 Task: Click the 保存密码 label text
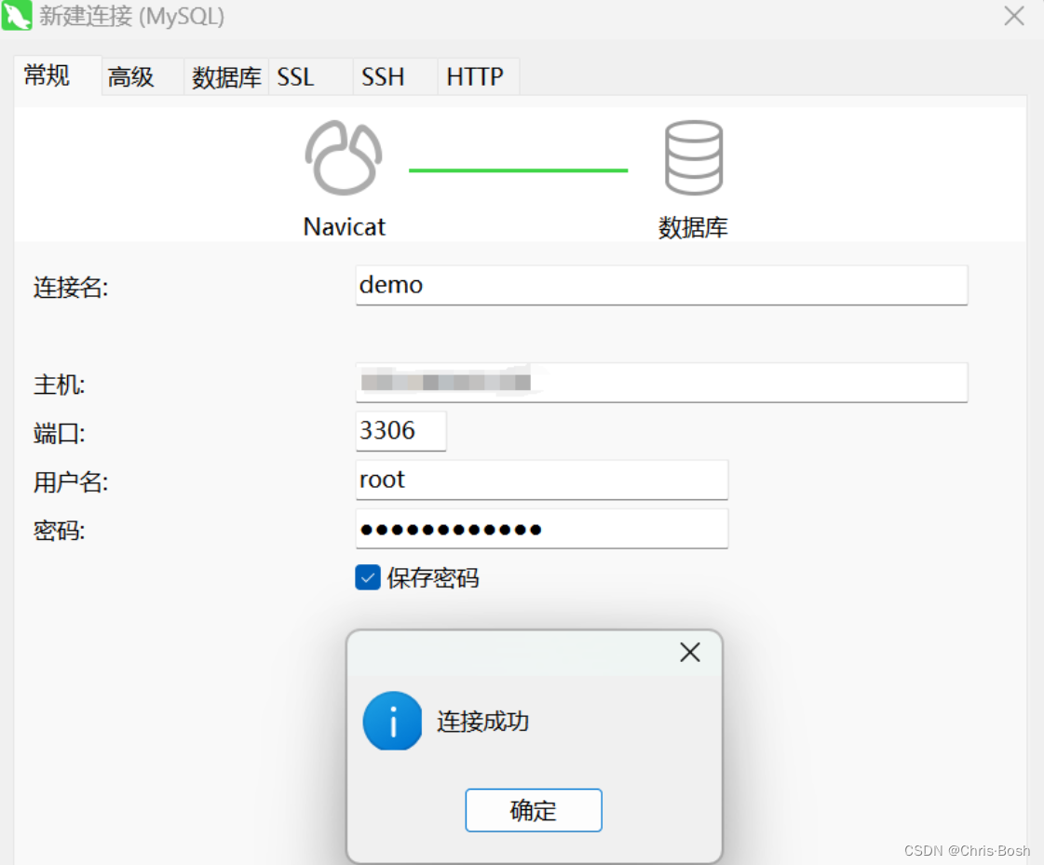tap(433, 578)
